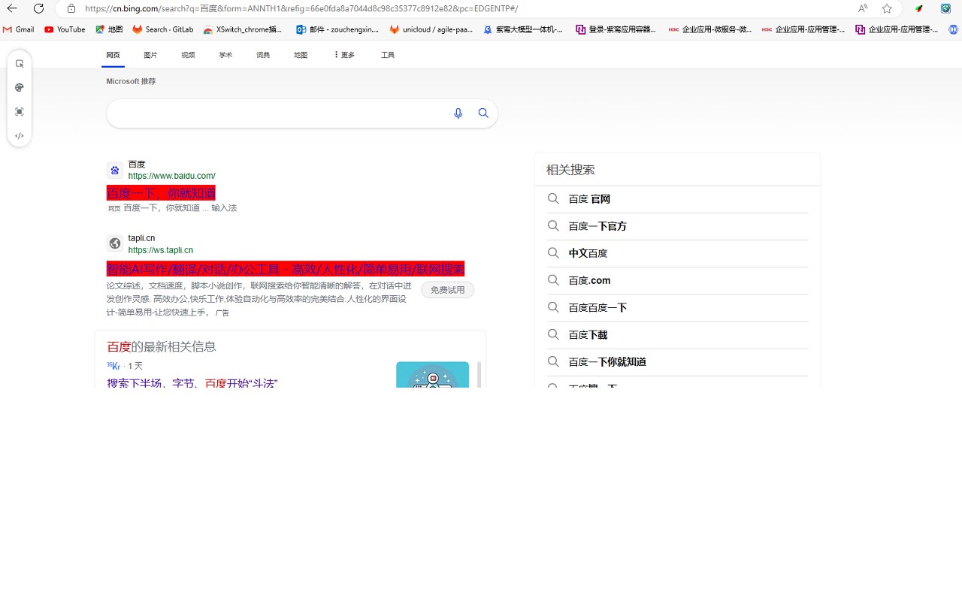Image resolution: width=962 pixels, height=601 pixels.
Task: Click the 百度的最新相关信息 heading
Action: click(162, 346)
